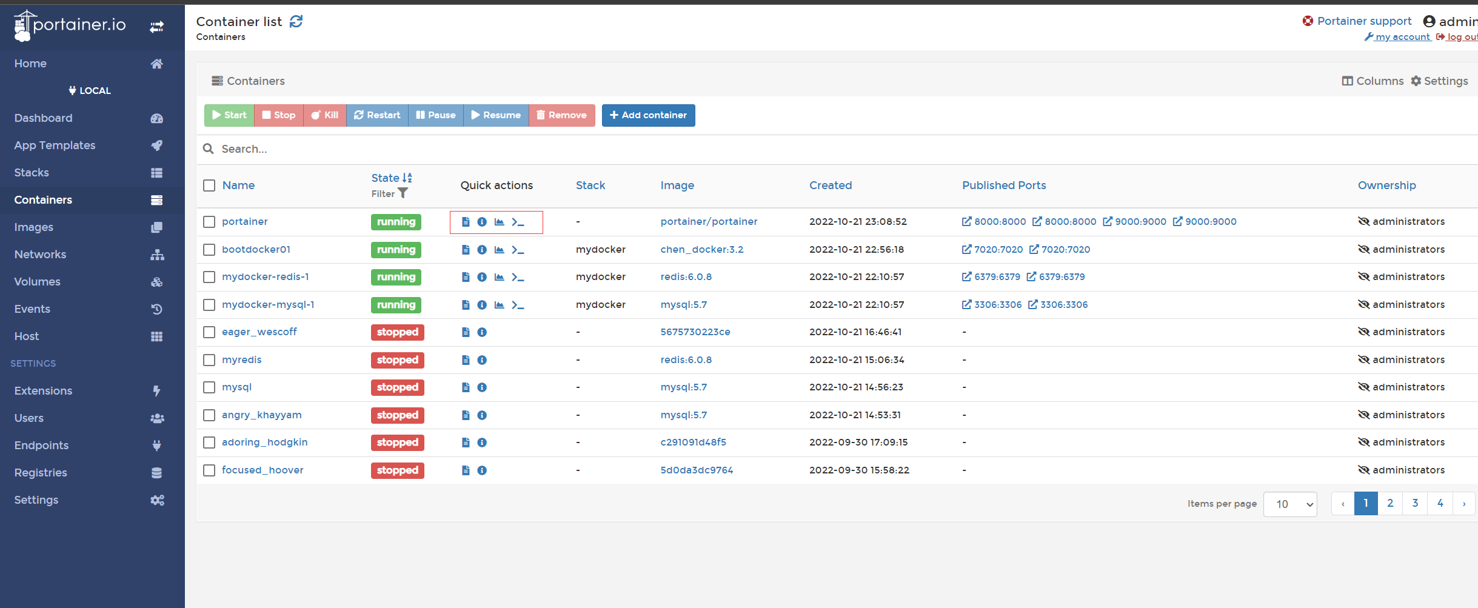Open logs icon for bootdocker01
Screen dimensions: 1478x608
click(x=466, y=250)
